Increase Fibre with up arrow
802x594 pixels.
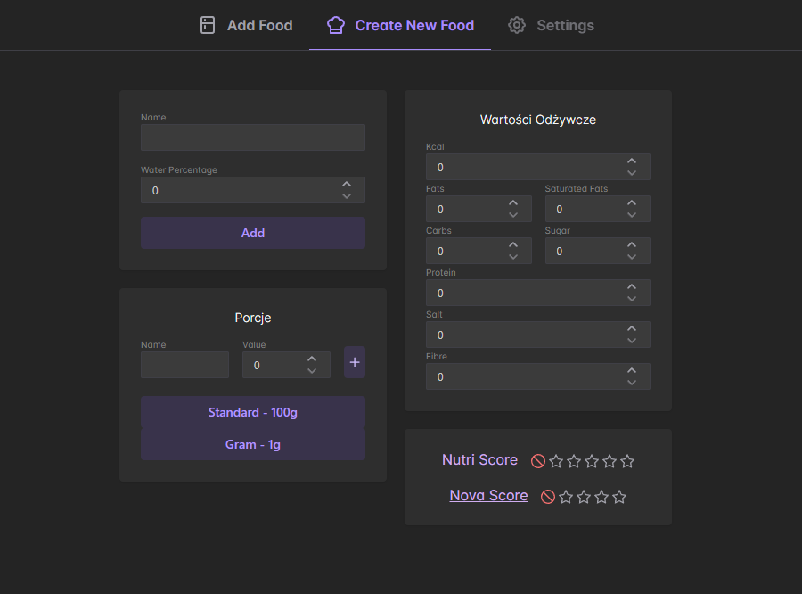coord(632,371)
